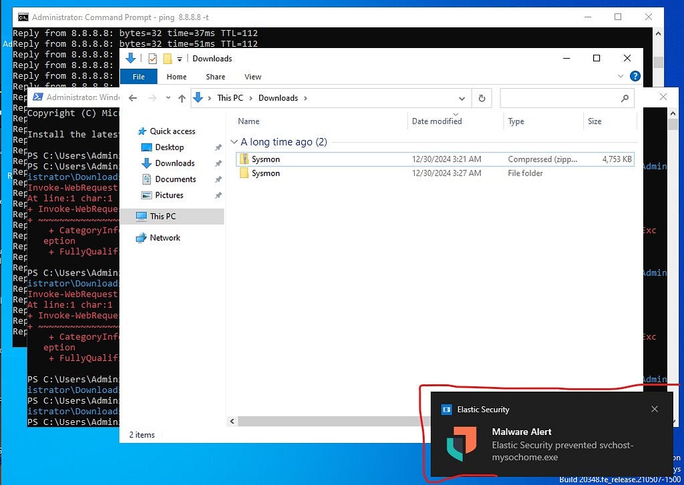Click the horizontal scrollbar left arrow
684x485 pixels.
[232, 421]
